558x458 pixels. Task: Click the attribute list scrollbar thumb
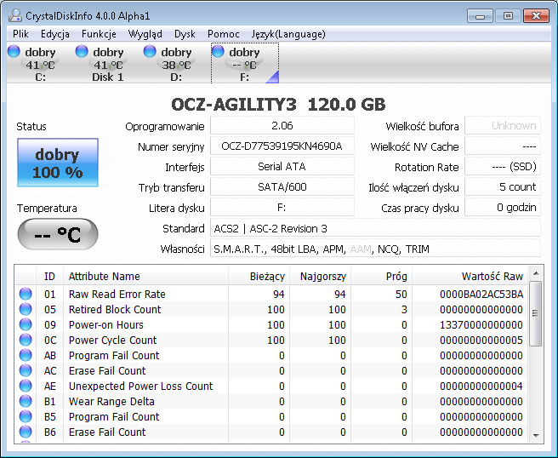coord(536,313)
